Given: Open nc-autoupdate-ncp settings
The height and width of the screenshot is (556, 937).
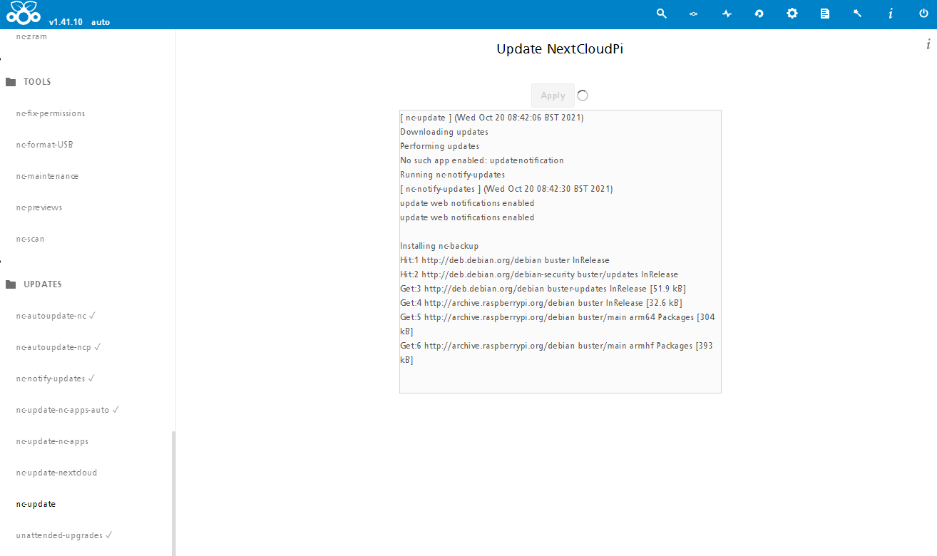Looking at the screenshot, I should click(58, 347).
